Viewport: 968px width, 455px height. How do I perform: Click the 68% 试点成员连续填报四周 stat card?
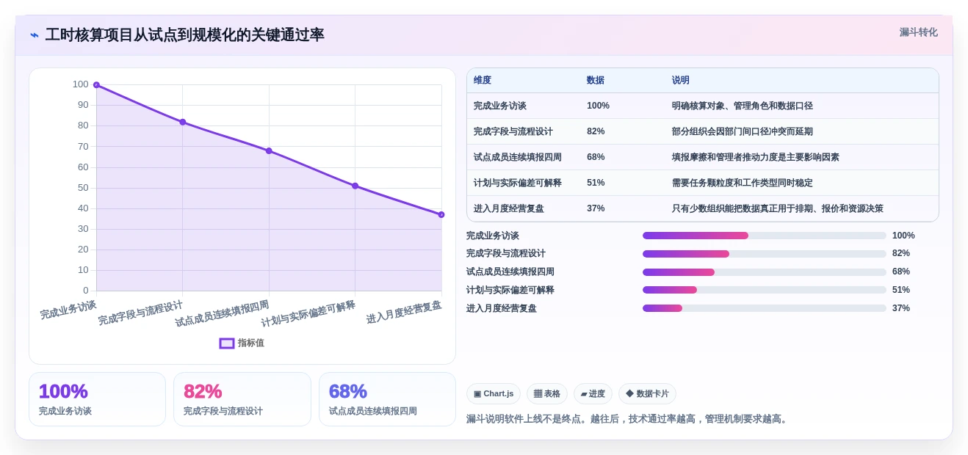pos(387,399)
